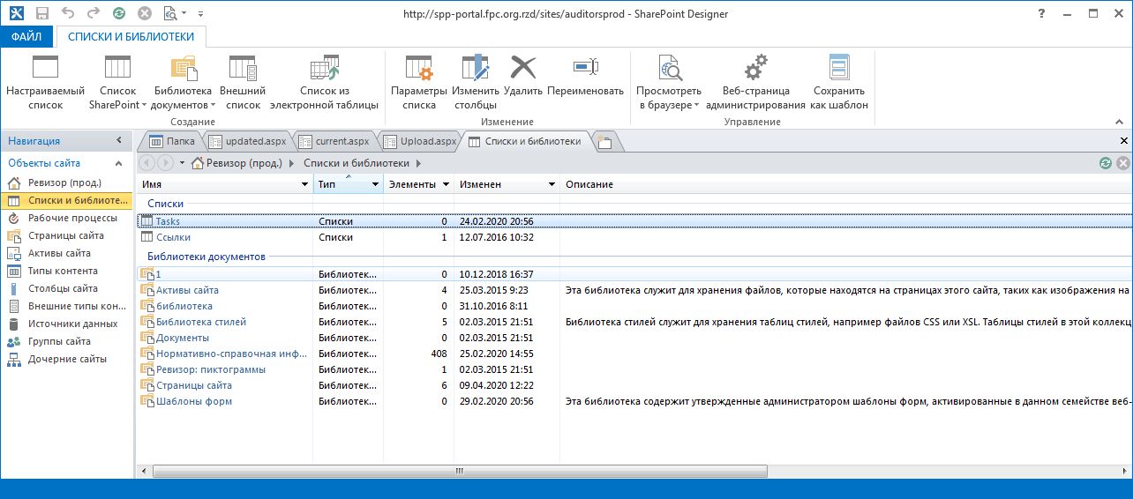This screenshot has height=499, width=1133.
Task: Switch to the Папка tab
Action: pos(172,141)
